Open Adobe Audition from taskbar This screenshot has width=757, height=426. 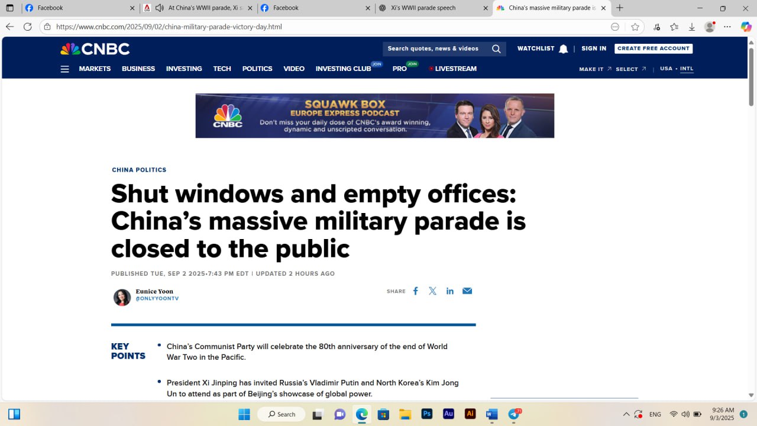[x=448, y=414]
